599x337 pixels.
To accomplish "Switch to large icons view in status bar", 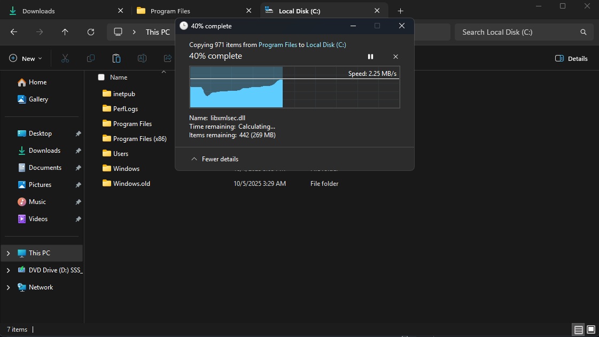I will [591, 330].
